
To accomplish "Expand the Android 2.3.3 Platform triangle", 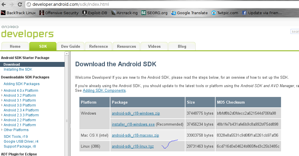I will click(x=2, y=115).
